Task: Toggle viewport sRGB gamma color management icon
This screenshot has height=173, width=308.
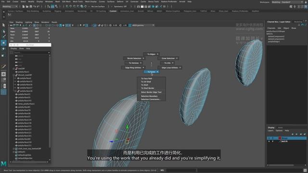Action: point(130,25)
